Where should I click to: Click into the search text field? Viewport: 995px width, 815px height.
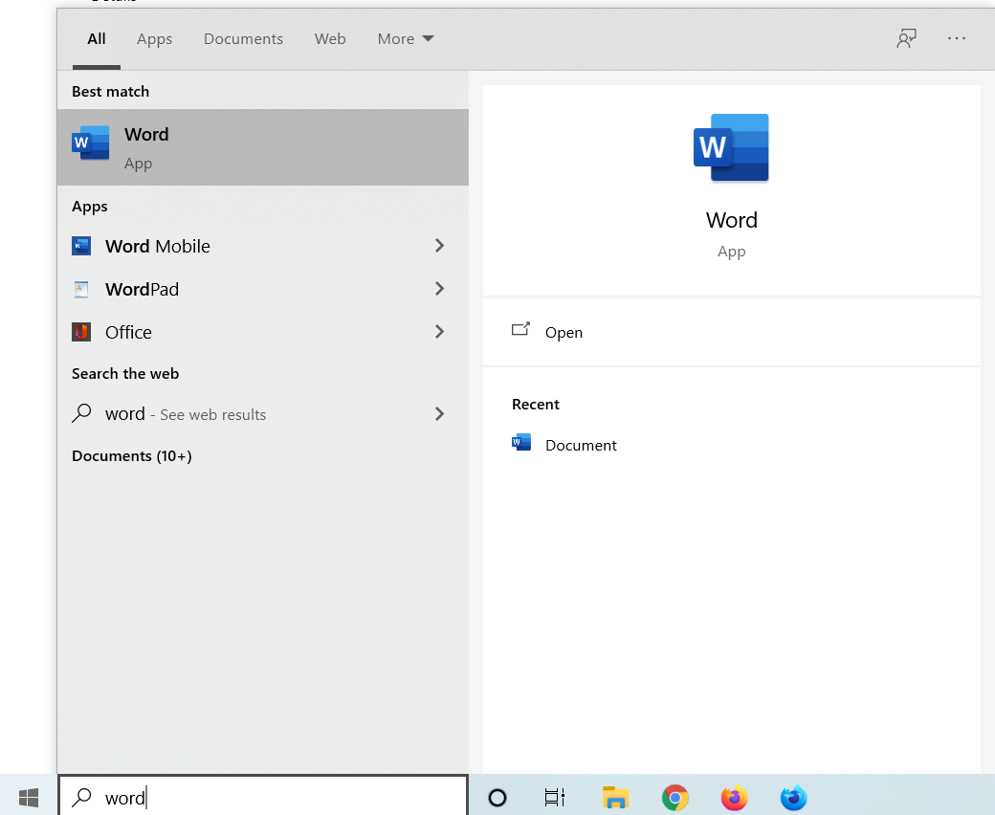click(263, 797)
